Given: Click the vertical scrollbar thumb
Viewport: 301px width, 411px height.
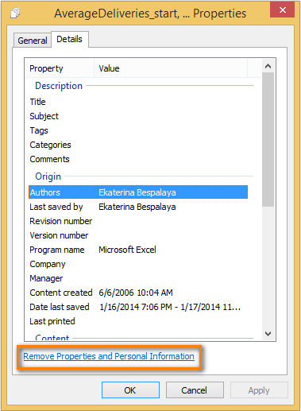Looking at the screenshot, I should click(x=268, y=139).
